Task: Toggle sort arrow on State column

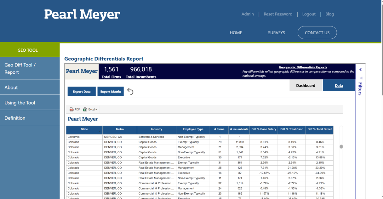Action: [100, 132]
